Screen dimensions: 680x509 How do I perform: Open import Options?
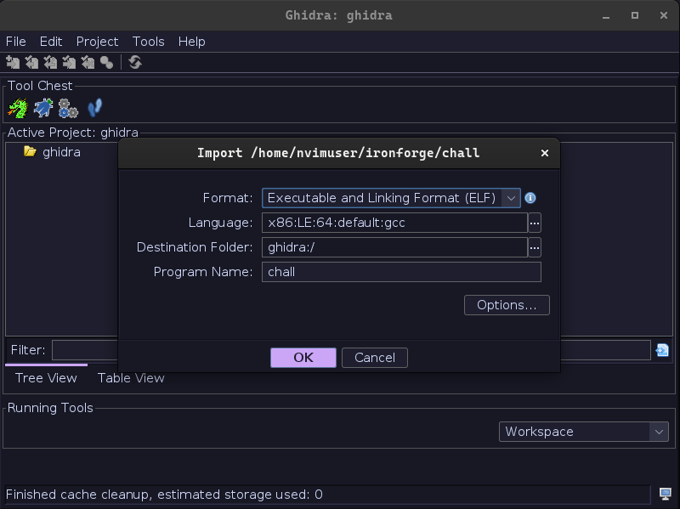click(507, 305)
